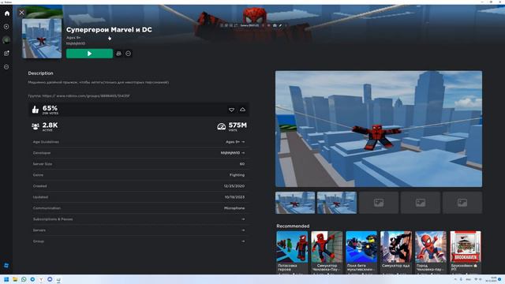Click the group link in the description
The image size is (505, 284).
(86, 95)
